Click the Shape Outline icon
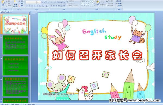This screenshot has width=163, height=105. 107,3
